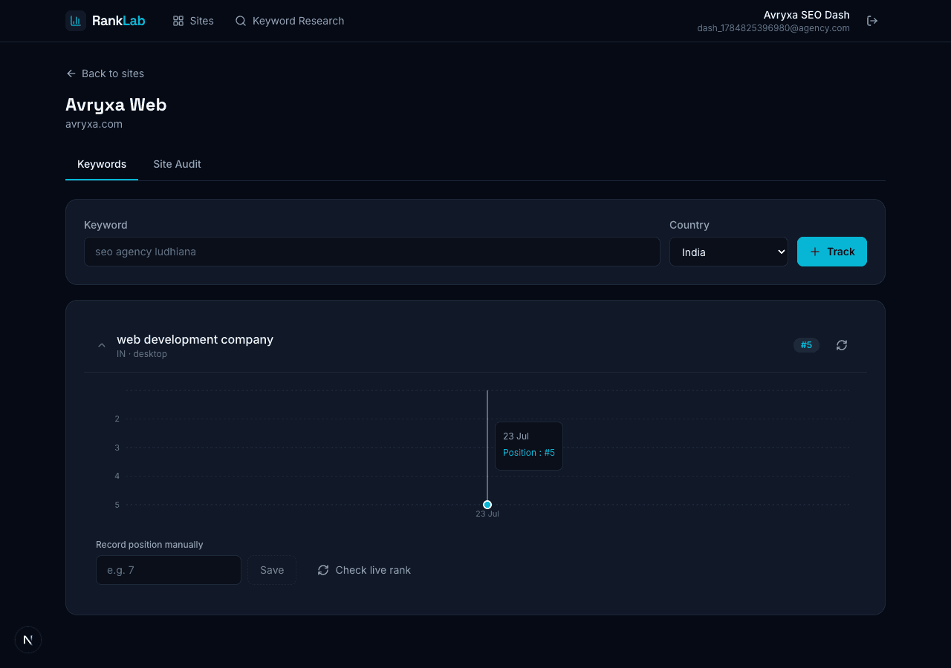Focus the manual position input field
The height and width of the screenshot is (668, 951).
169,570
